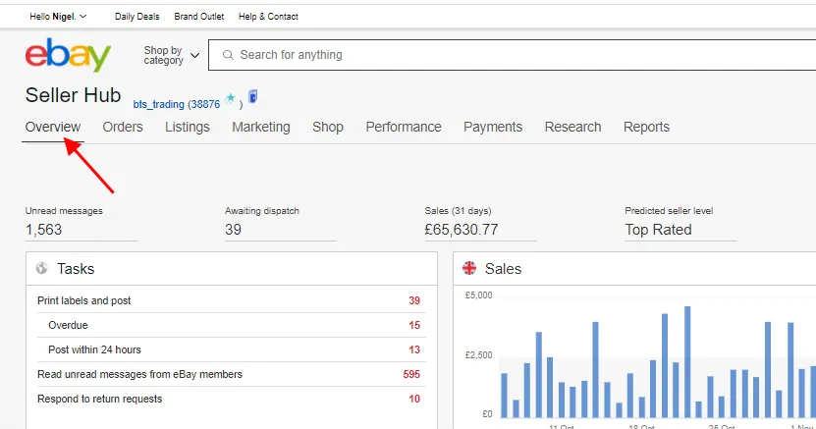Click the £0 axis label

click(x=487, y=414)
